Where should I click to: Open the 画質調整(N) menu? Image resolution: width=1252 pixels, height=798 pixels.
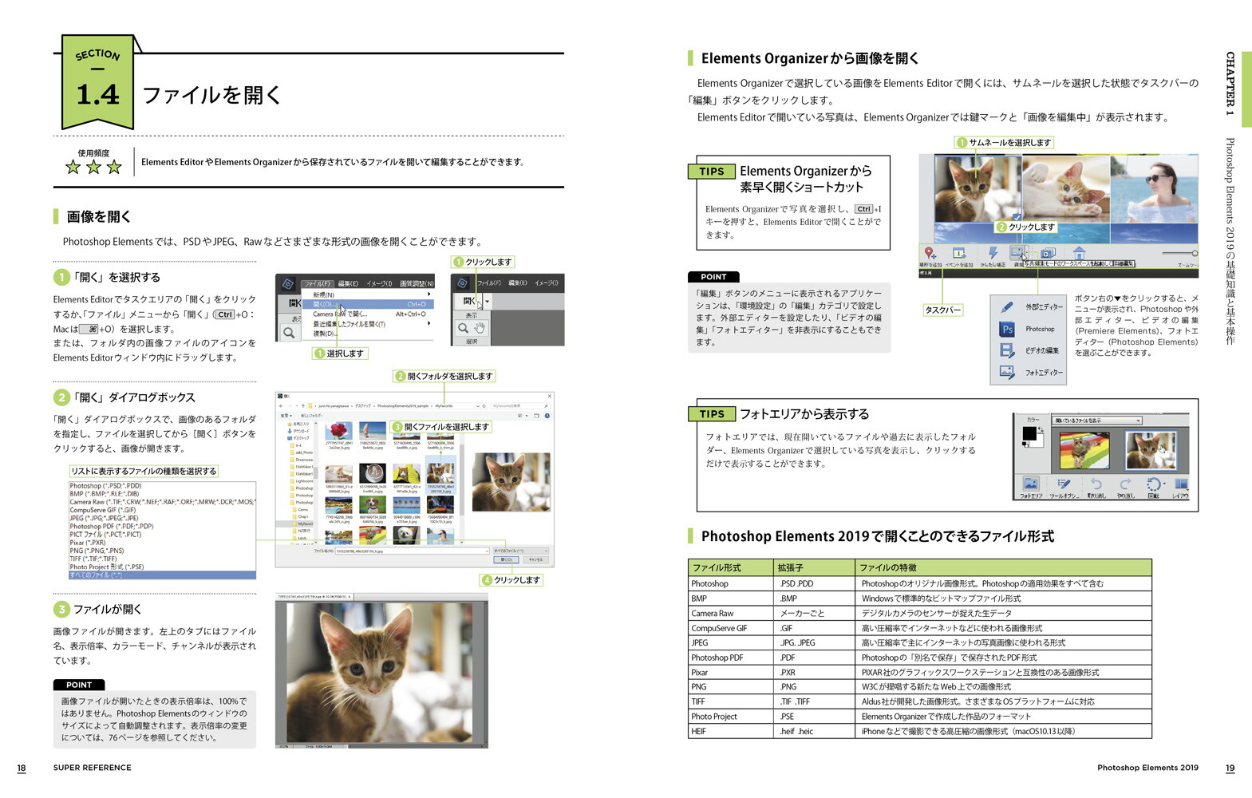click(417, 283)
